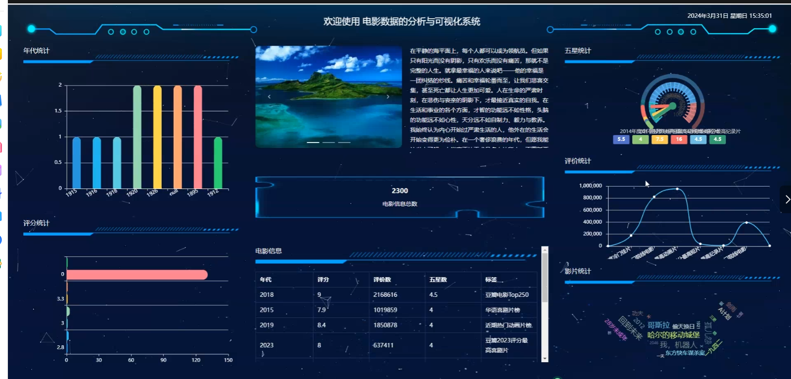Click 我，机器人 in the word cloud
Screen dimensions: 791x379
(678, 344)
